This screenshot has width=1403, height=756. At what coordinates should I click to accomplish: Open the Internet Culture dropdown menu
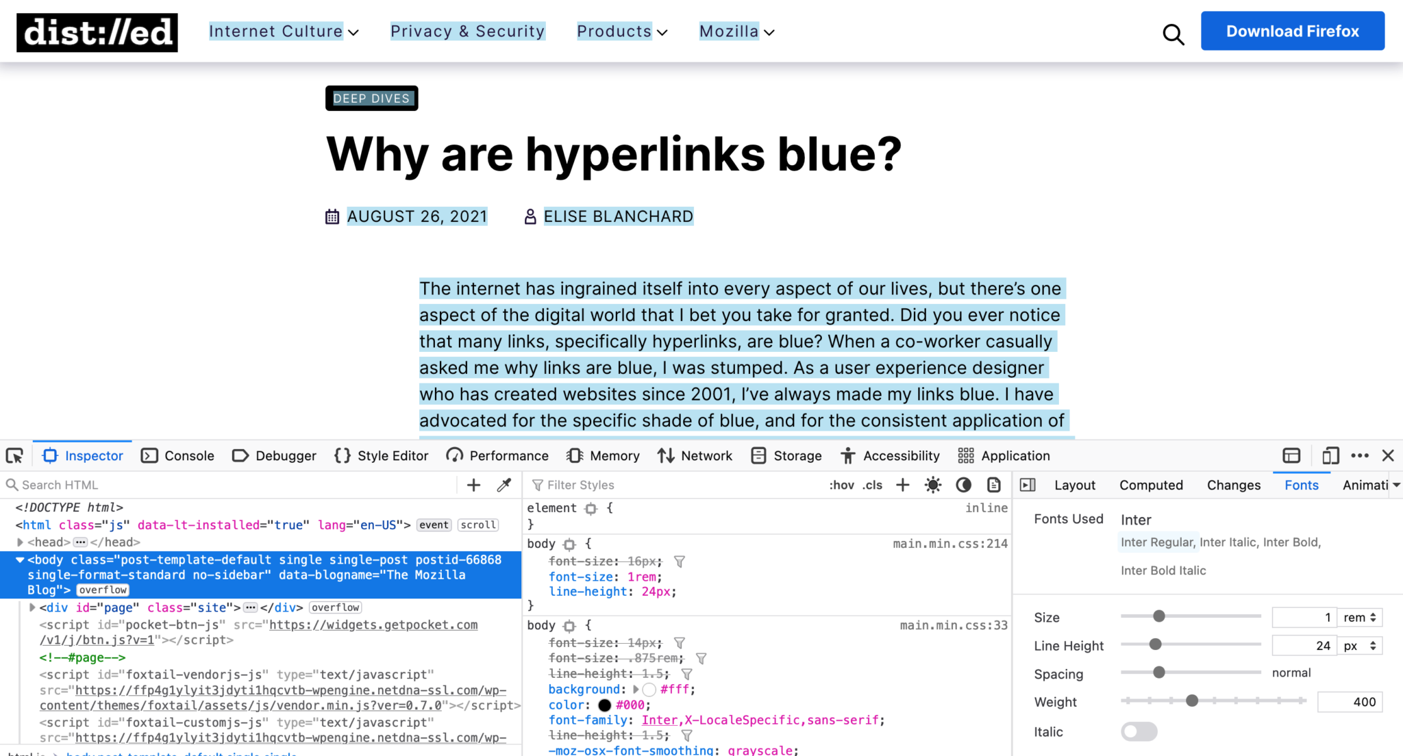tap(284, 32)
